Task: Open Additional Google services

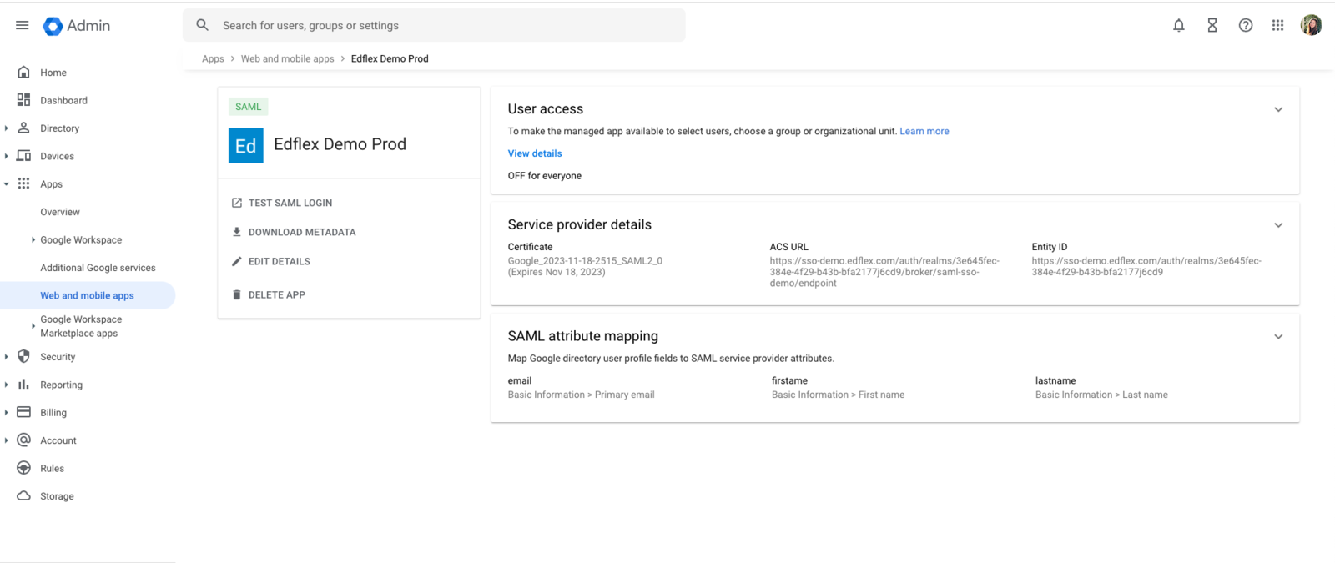Action: (98, 268)
